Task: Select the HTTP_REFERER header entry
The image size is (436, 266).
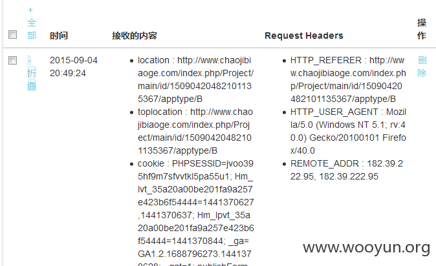Action: tap(348, 79)
